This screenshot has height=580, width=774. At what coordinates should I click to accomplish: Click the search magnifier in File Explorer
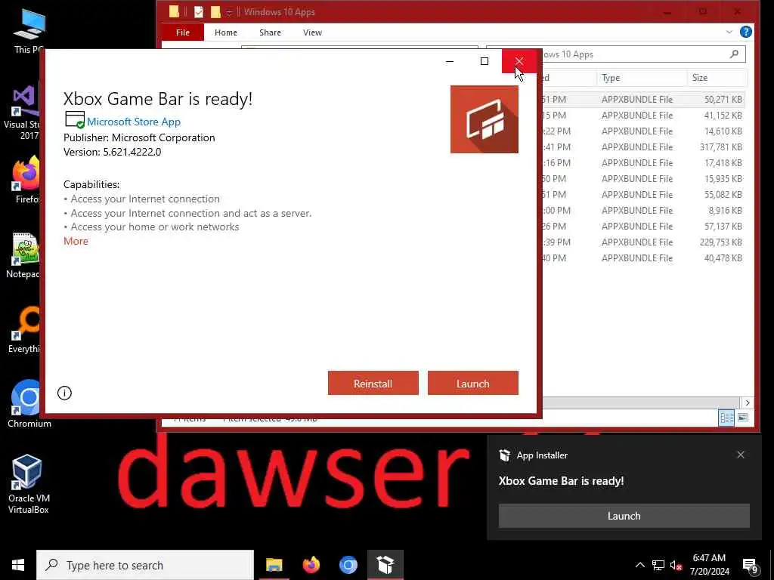[x=735, y=54]
